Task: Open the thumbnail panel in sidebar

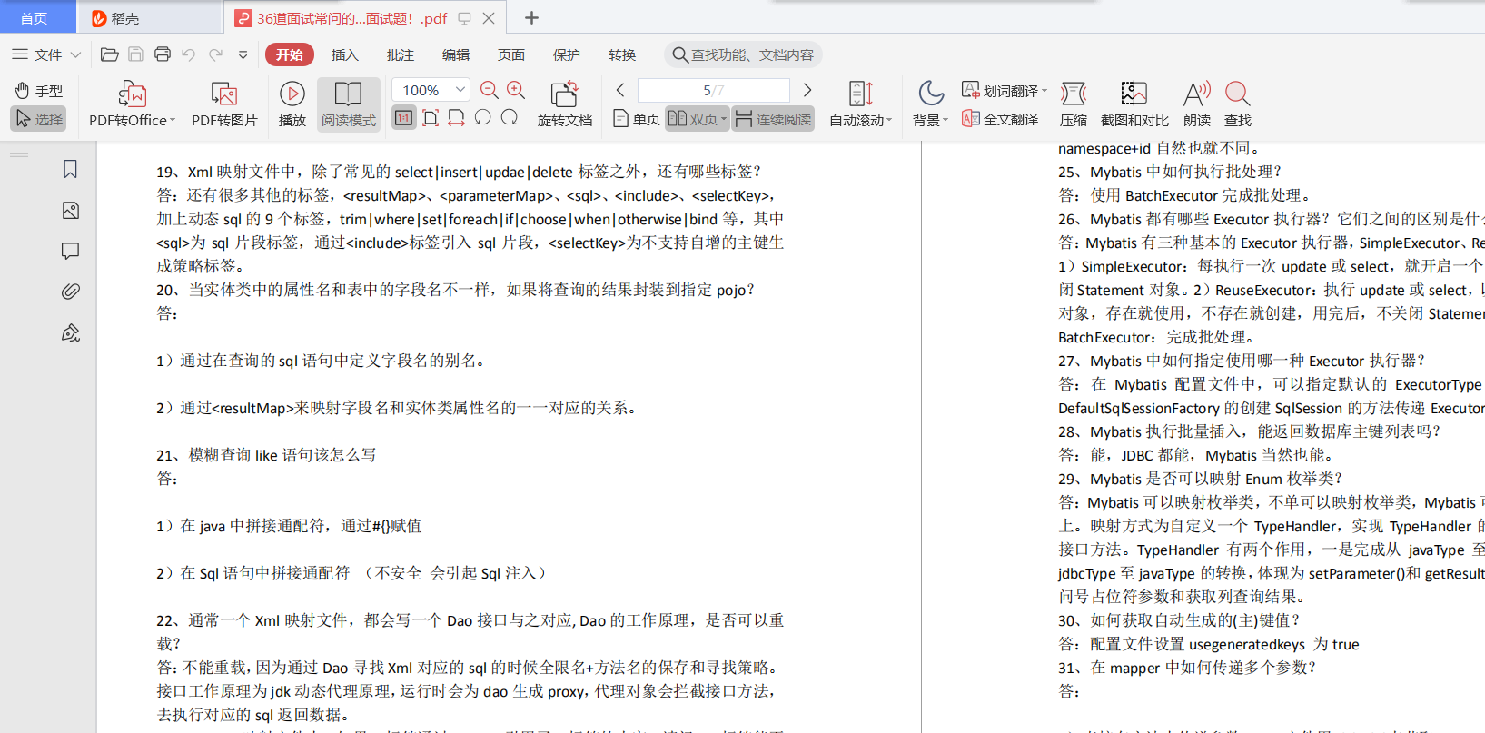Action: click(70, 211)
